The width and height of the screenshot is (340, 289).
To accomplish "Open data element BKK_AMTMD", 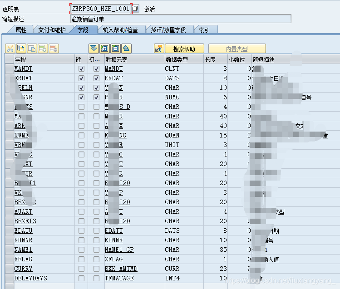I will 121,269.
